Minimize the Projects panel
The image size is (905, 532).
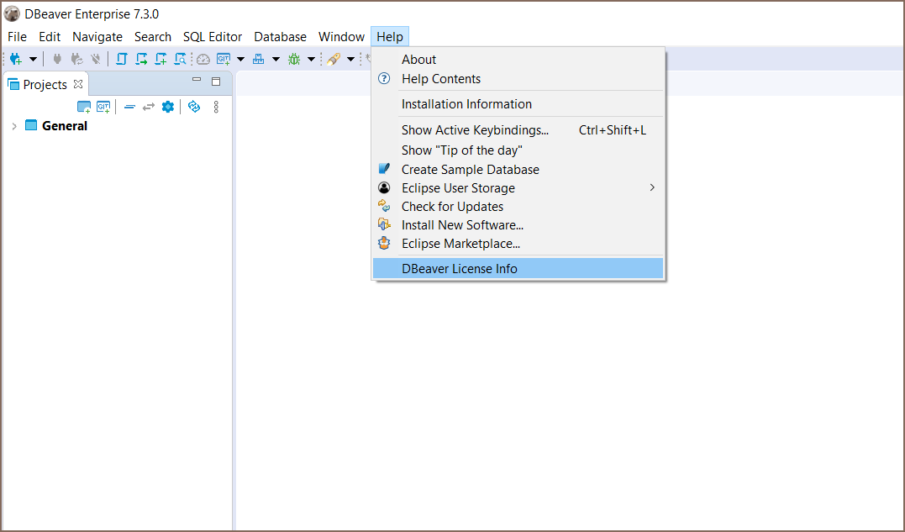[x=197, y=80]
